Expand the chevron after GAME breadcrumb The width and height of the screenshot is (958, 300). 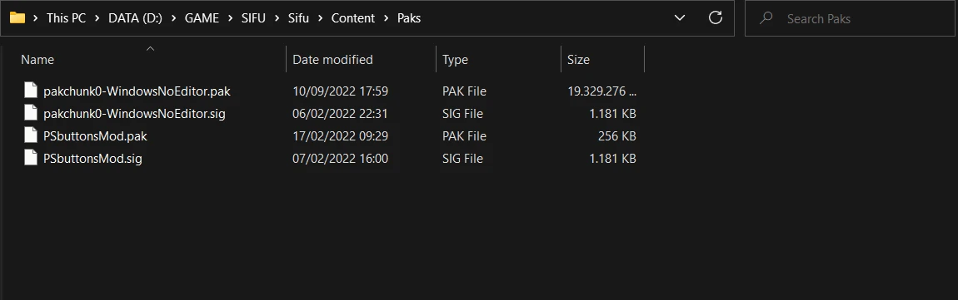click(x=230, y=18)
